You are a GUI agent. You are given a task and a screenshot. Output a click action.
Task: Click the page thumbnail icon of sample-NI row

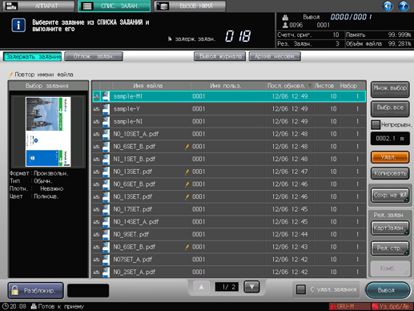pyautogui.click(x=106, y=121)
